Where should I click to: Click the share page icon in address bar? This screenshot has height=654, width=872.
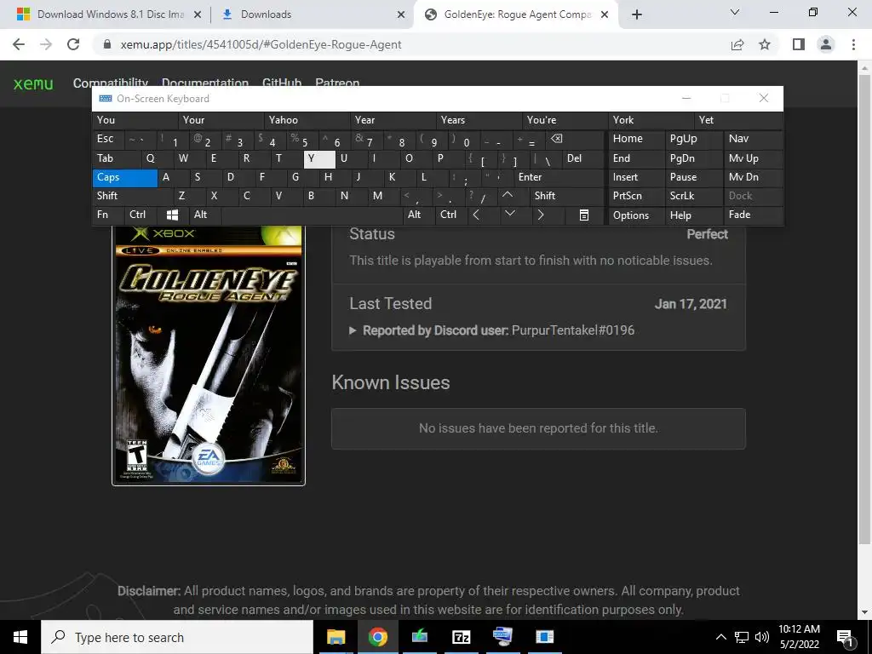(737, 44)
